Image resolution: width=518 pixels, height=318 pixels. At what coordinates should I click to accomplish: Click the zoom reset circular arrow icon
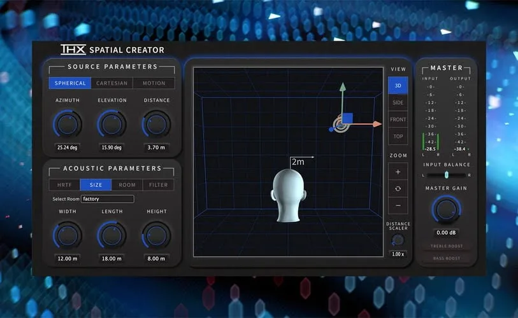coord(398,189)
